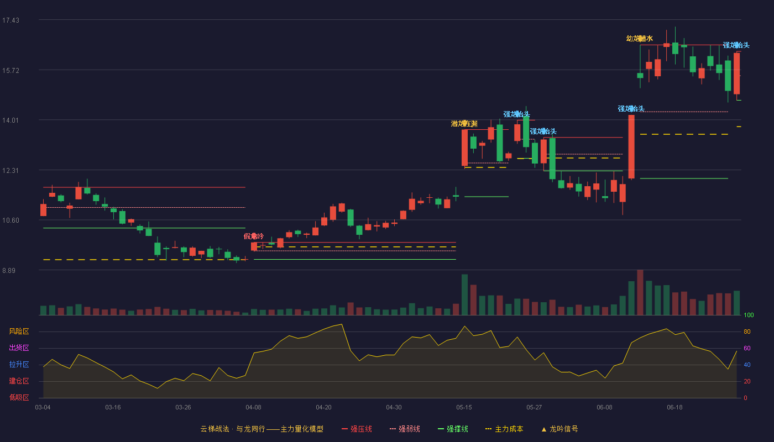
Task: Click the 出货区 zone label
Action: pos(19,348)
